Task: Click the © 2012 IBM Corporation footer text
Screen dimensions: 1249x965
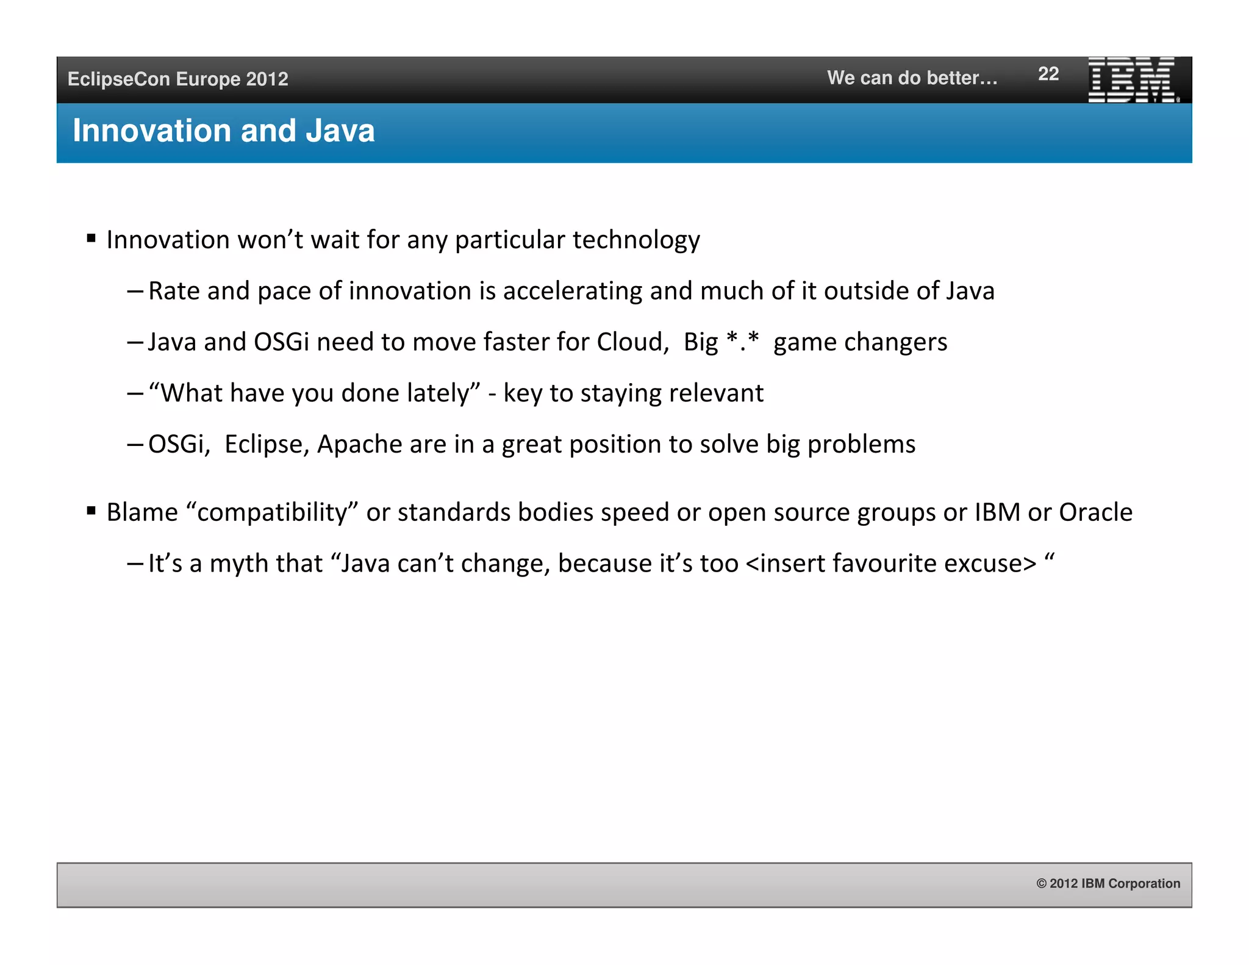Action: 1108,883
